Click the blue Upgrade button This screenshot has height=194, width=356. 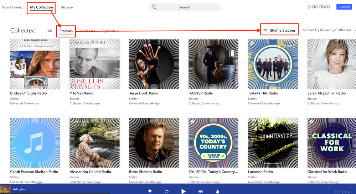click(x=344, y=7)
